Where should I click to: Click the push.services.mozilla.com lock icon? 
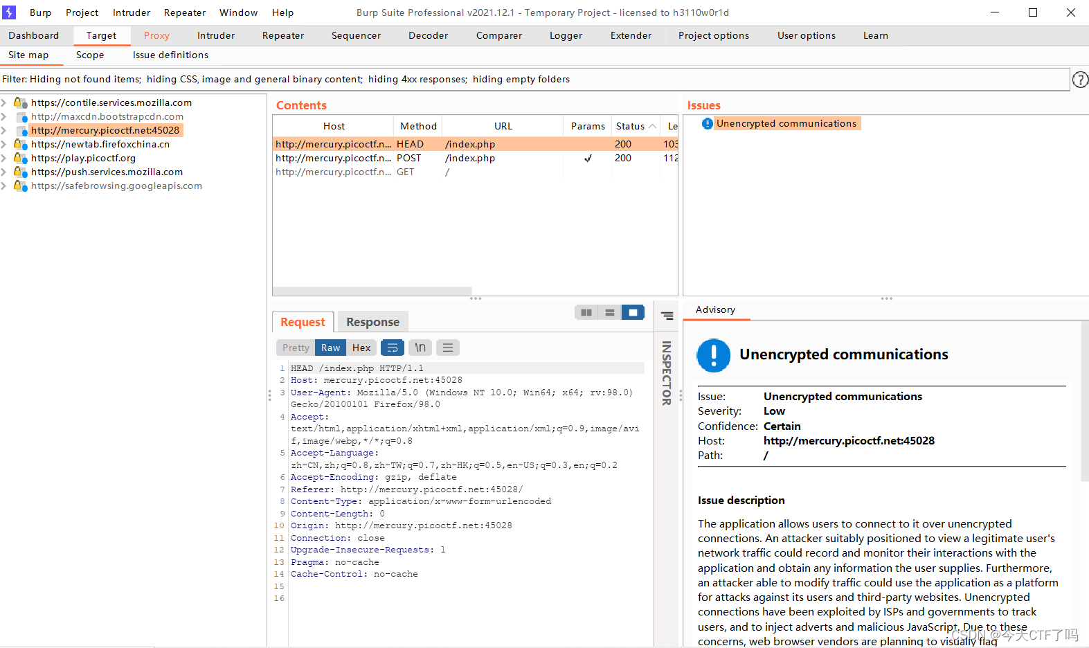(21, 172)
